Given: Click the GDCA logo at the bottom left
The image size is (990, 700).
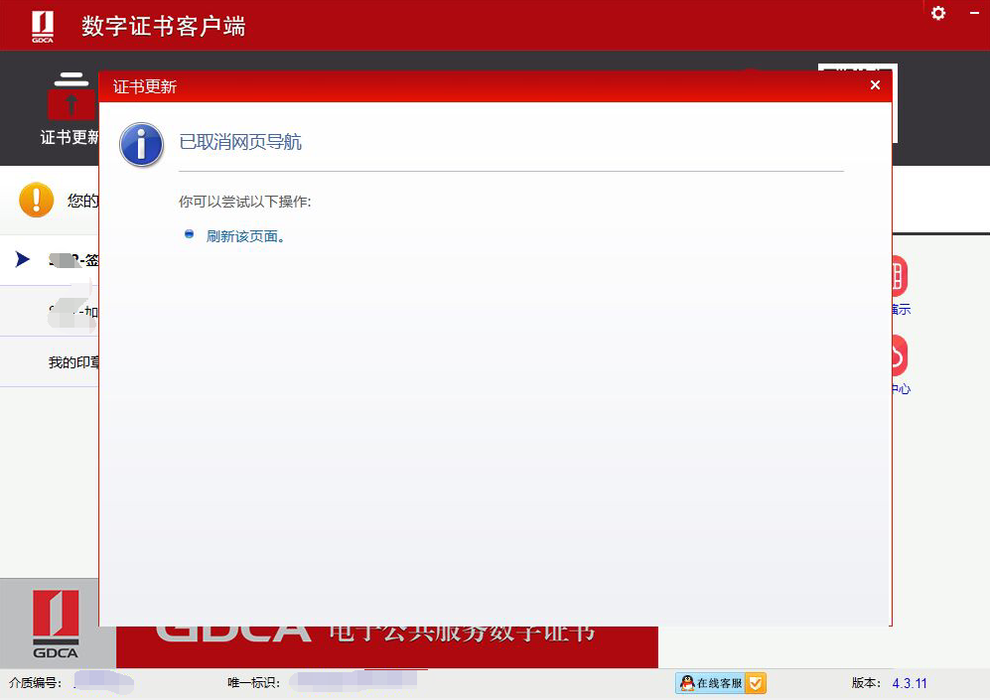Looking at the screenshot, I should pyautogui.click(x=56, y=625).
